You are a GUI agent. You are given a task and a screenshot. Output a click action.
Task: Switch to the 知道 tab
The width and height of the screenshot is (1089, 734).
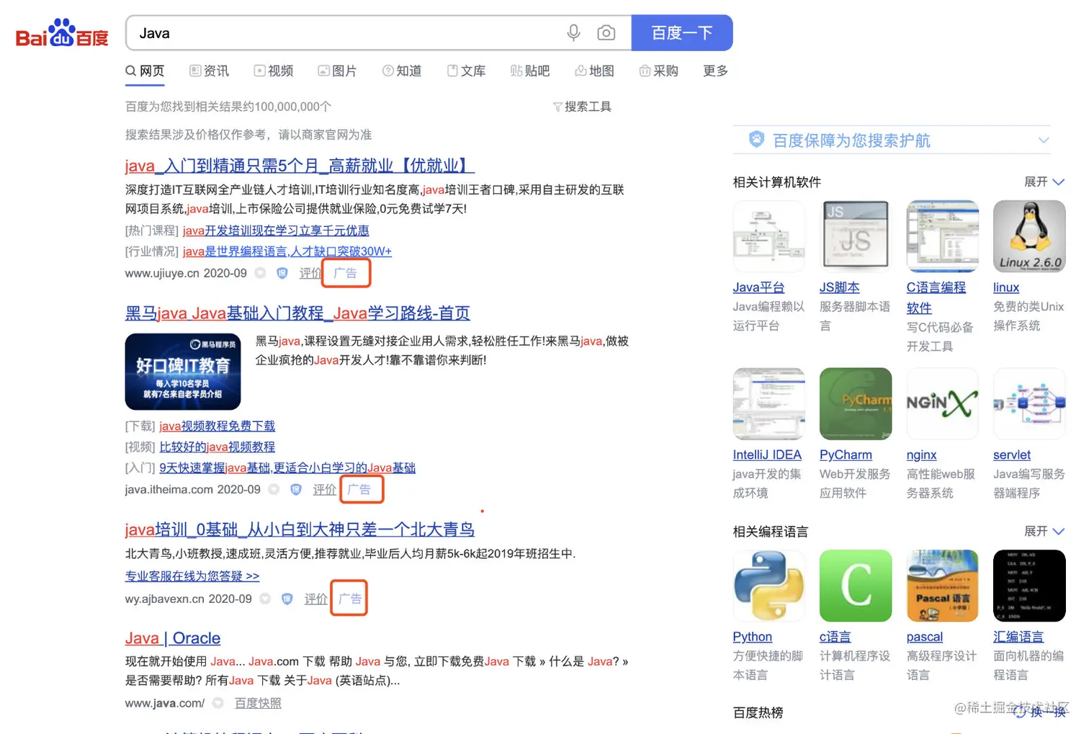click(402, 71)
